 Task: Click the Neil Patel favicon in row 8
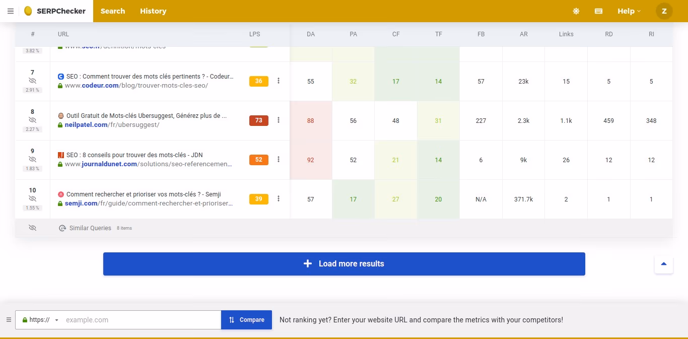[x=61, y=116]
